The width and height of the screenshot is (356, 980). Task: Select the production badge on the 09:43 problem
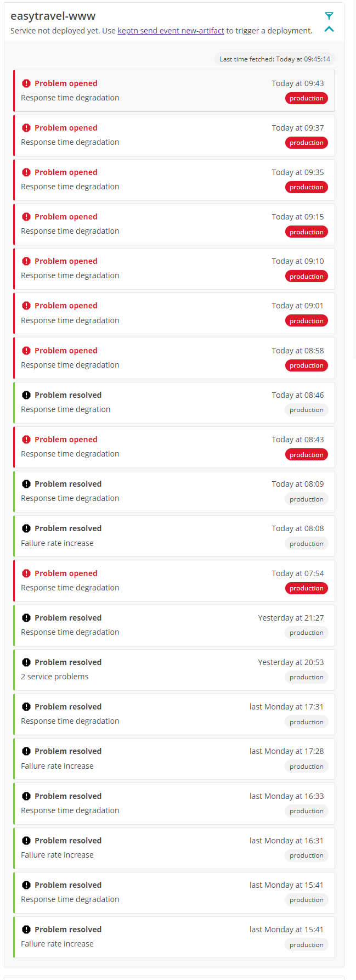point(306,98)
